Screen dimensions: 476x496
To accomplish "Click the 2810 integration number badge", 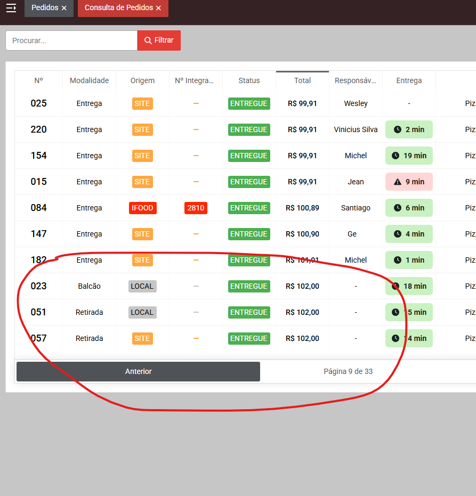I will click(196, 208).
